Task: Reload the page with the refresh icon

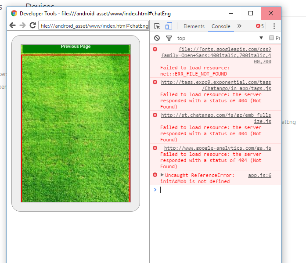Action: [x=32, y=25]
